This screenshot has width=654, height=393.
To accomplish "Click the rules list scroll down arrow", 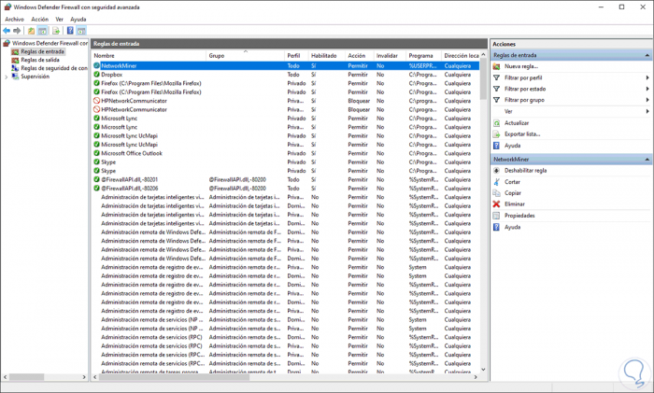I will (x=483, y=370).
